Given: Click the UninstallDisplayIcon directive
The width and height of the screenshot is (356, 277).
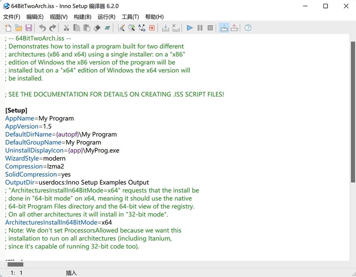Looking at the screenshot, I should (62, 150).
